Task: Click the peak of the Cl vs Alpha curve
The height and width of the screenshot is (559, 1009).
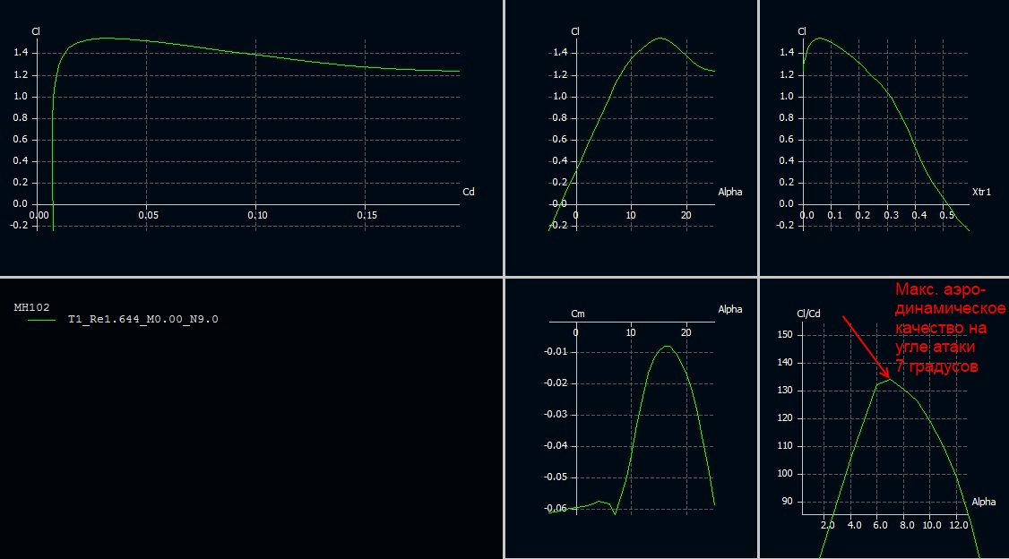Action: [x=660, y=38]
